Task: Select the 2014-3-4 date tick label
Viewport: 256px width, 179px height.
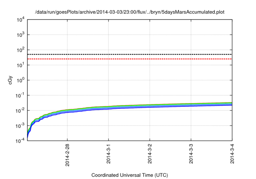Action: point(232,153)
